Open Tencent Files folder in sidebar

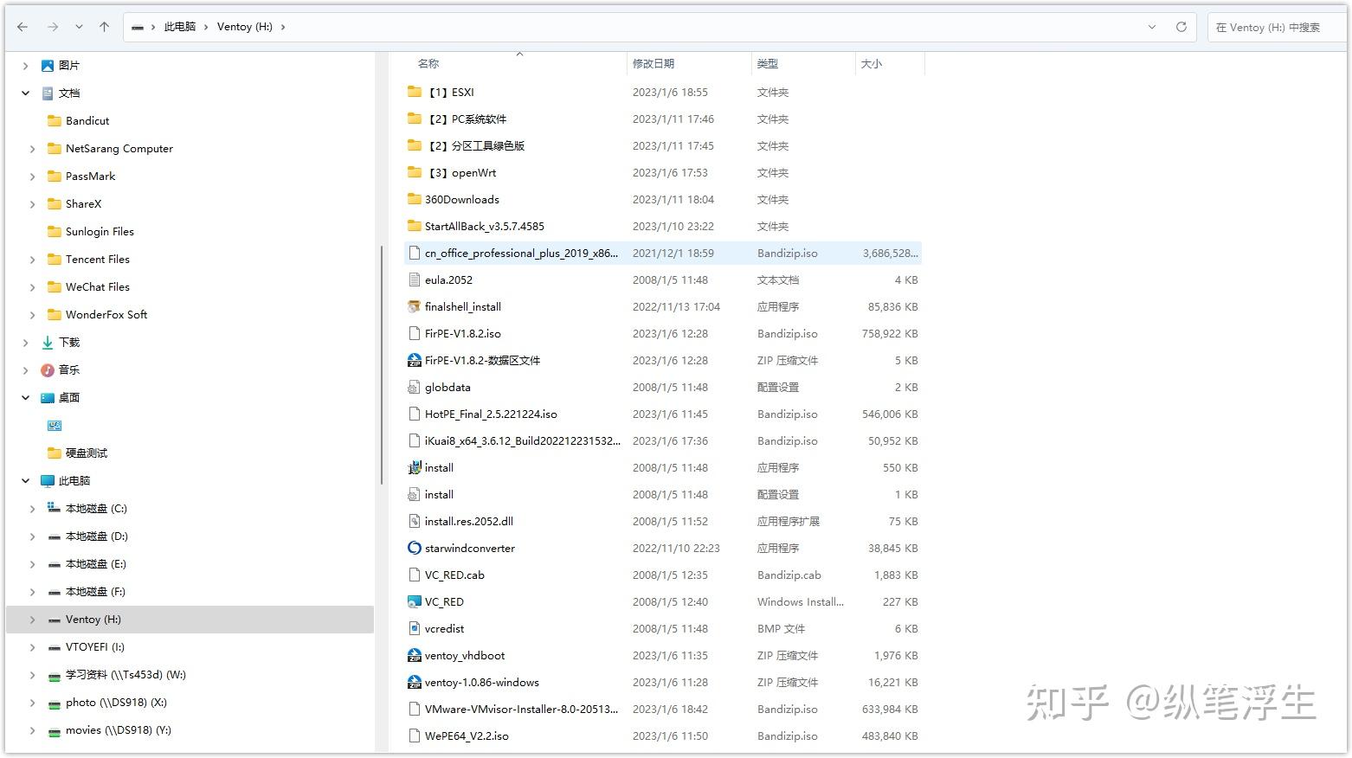tap(98, 260)
